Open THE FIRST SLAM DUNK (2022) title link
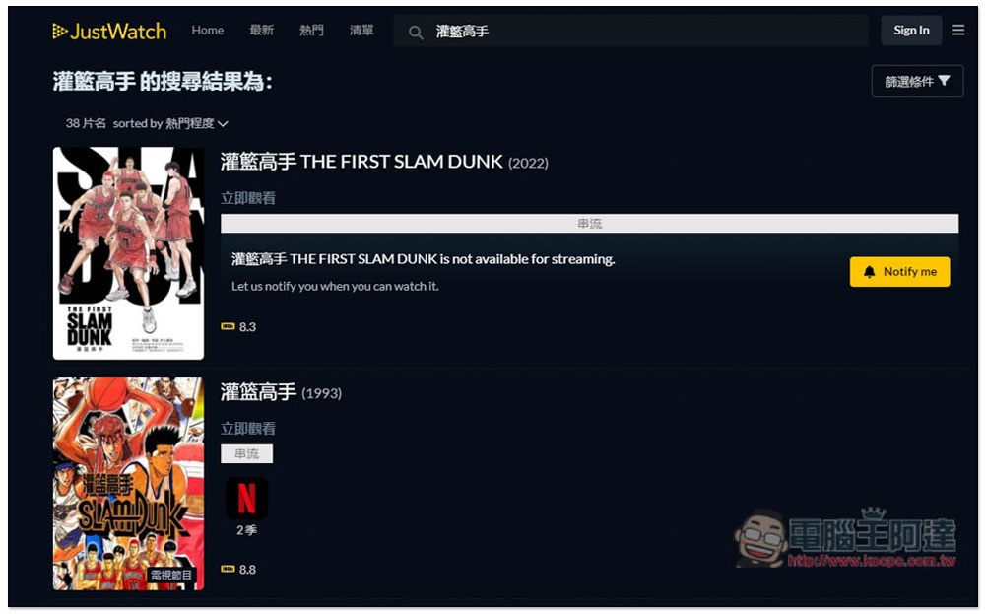985x614 pixels. 384,163
